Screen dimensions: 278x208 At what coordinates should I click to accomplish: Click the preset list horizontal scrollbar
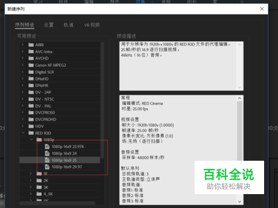point(57,203)
